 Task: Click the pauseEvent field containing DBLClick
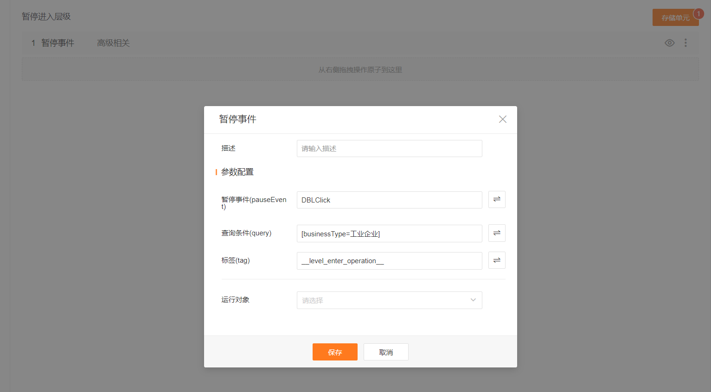[x=389, y=200]
